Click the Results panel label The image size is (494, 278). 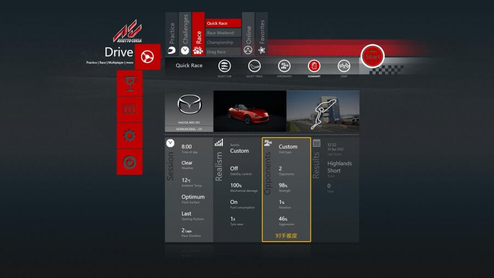[316, 165]
